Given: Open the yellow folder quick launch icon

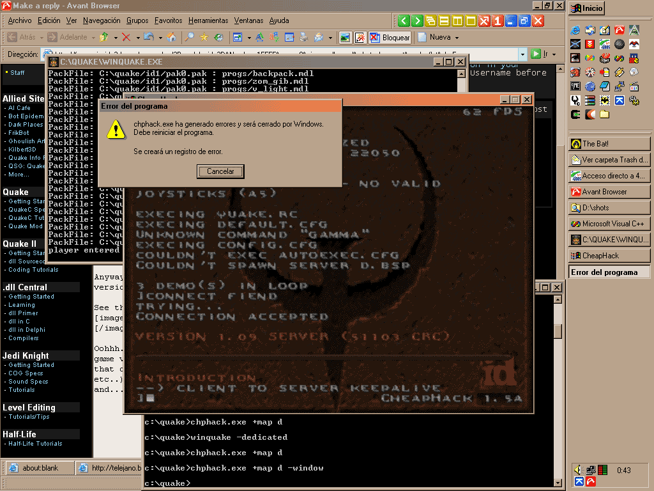Looking at the screenshot, I should 605,114.
